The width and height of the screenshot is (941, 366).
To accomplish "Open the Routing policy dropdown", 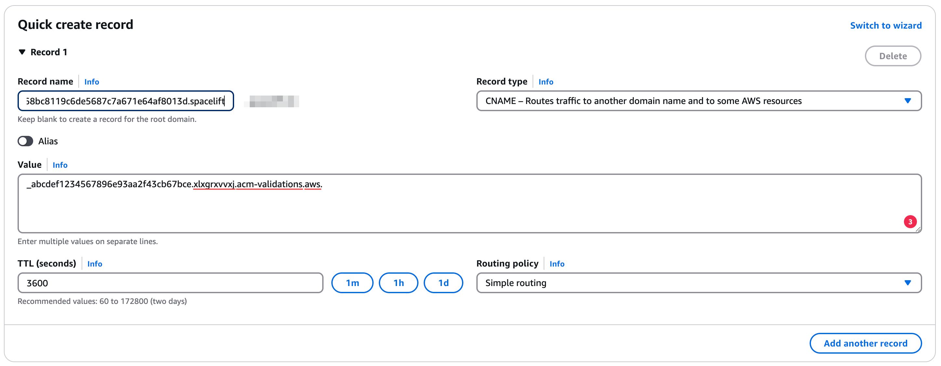I will (698, 283).
